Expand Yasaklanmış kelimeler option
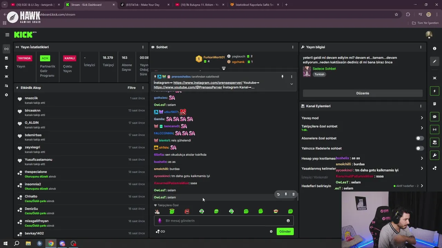The width and height of the screenshot is (442, 248). [422, 168]
